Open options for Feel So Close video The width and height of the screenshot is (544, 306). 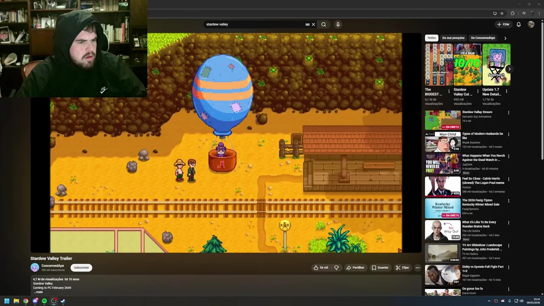(508, 179)
